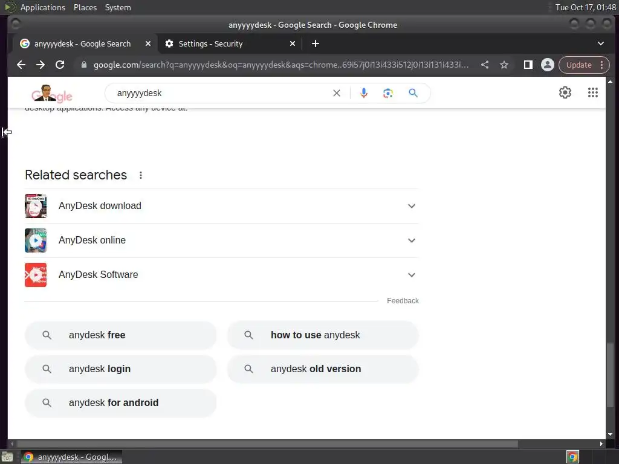The height and width of the screenshot is (464, 619).
Task: Click the scroll right arrow
Action: [x=601, y=444]
